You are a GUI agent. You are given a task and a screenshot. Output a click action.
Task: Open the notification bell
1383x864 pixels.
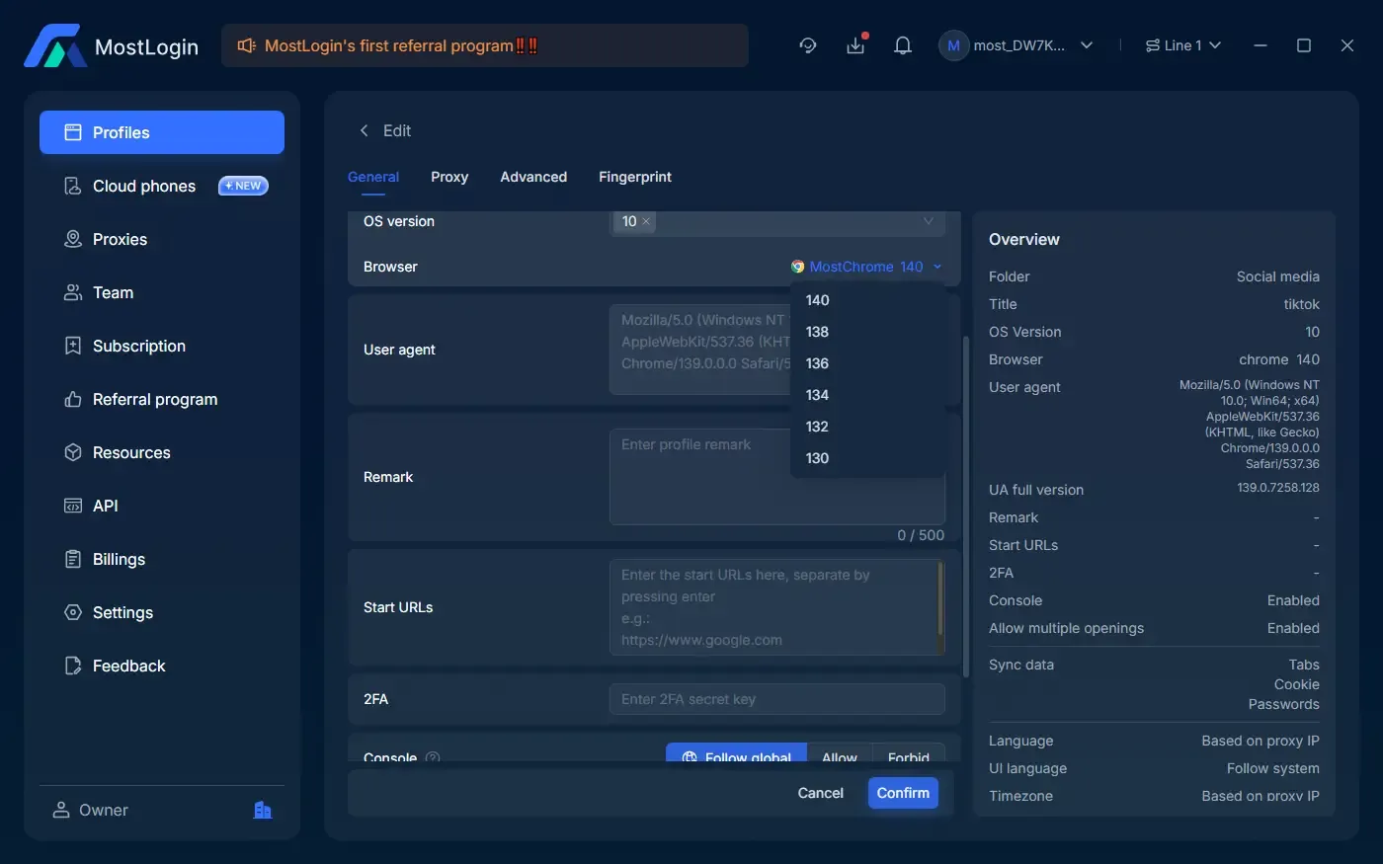[902, 44]
